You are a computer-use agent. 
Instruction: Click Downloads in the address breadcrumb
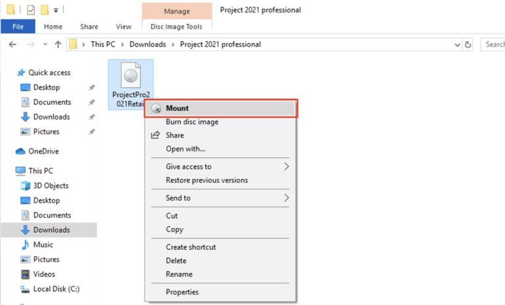147,45
